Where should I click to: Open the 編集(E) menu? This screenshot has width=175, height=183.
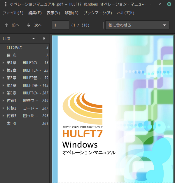coord(35,13)
